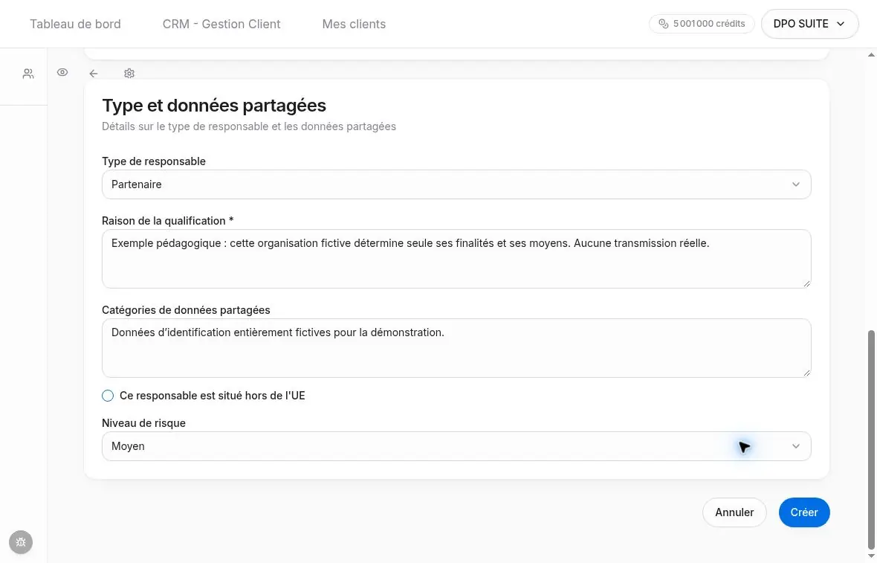877x563 pixels.
Task: Edit the Catégories de données partagées textarea
Action: tap(456, 347)
